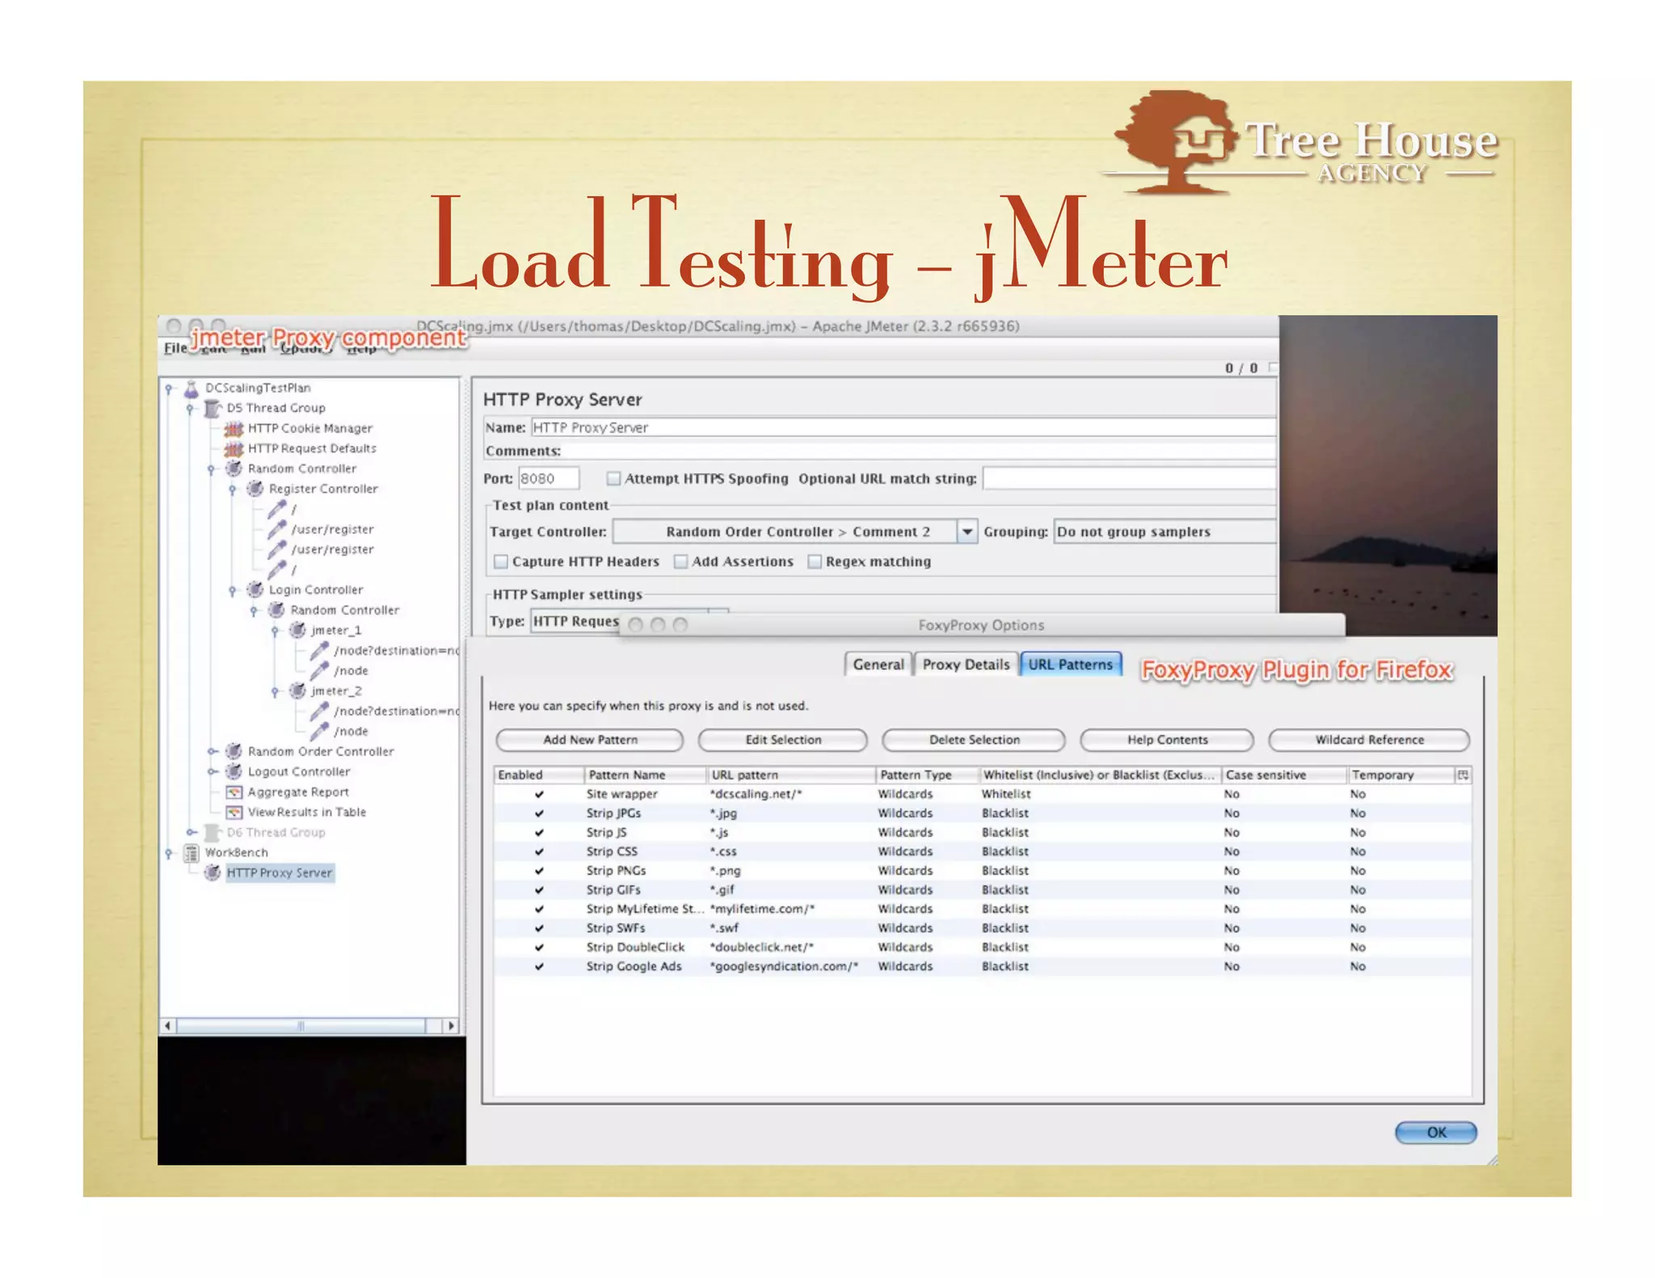Expand the D6 Thread Group node
1655x1278 pixels.
pyautogui.click(x=191, y=832)
